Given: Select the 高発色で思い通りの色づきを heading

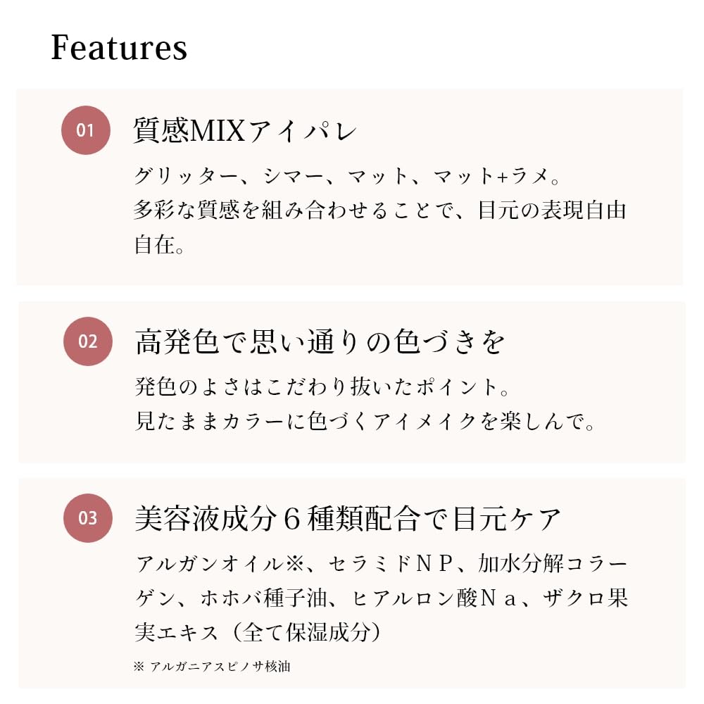Looking at the screenshot, I should point(320,342).
